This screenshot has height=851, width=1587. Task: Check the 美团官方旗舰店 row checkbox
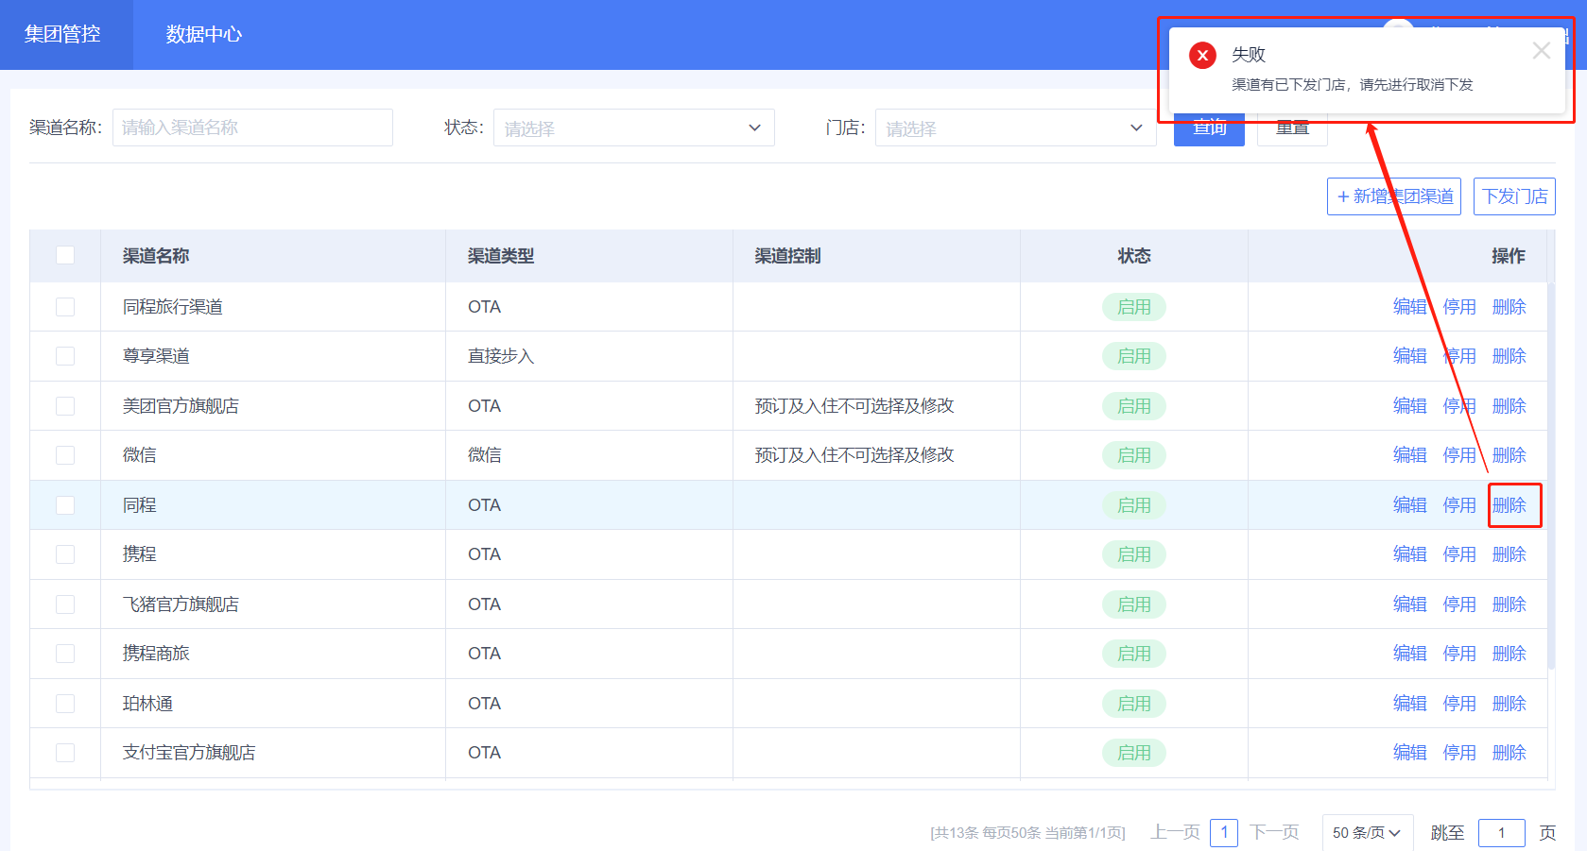(x=65, y=406)
